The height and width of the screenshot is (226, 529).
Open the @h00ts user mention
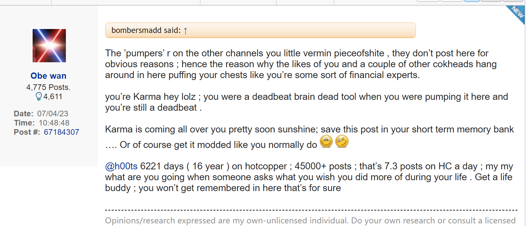(121, 166)
